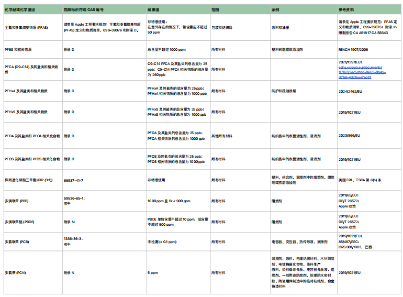Select CAS number 68937-41-7 cell

coord(73,180)
